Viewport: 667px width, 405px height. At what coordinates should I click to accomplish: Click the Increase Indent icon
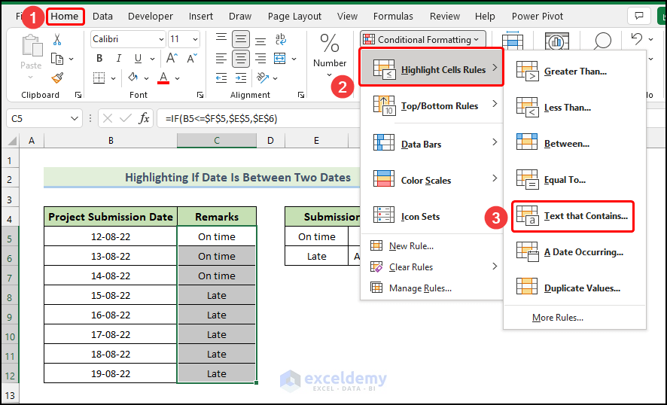241,78
